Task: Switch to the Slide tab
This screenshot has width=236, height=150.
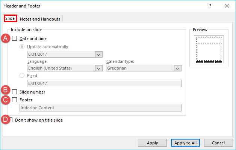Action: 10,18
